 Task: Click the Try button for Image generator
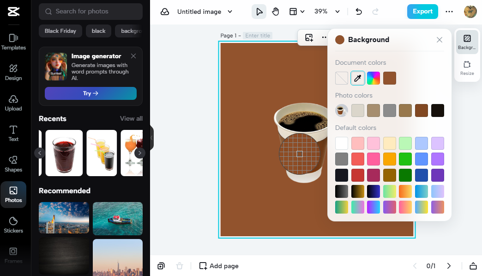(90, 93)
